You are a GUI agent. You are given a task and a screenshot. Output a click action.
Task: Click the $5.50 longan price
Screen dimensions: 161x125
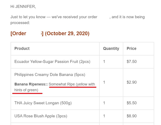coord(132,103)
